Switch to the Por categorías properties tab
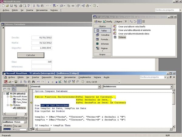Image resolution: width=182 pixels, height=137 pixels. 18,126
